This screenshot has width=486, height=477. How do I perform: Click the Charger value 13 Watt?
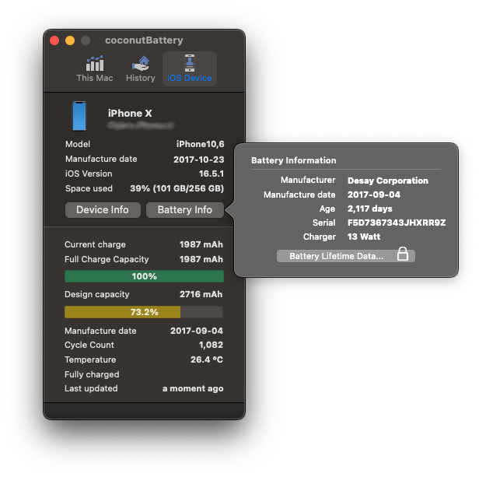(x=364, y=237)
